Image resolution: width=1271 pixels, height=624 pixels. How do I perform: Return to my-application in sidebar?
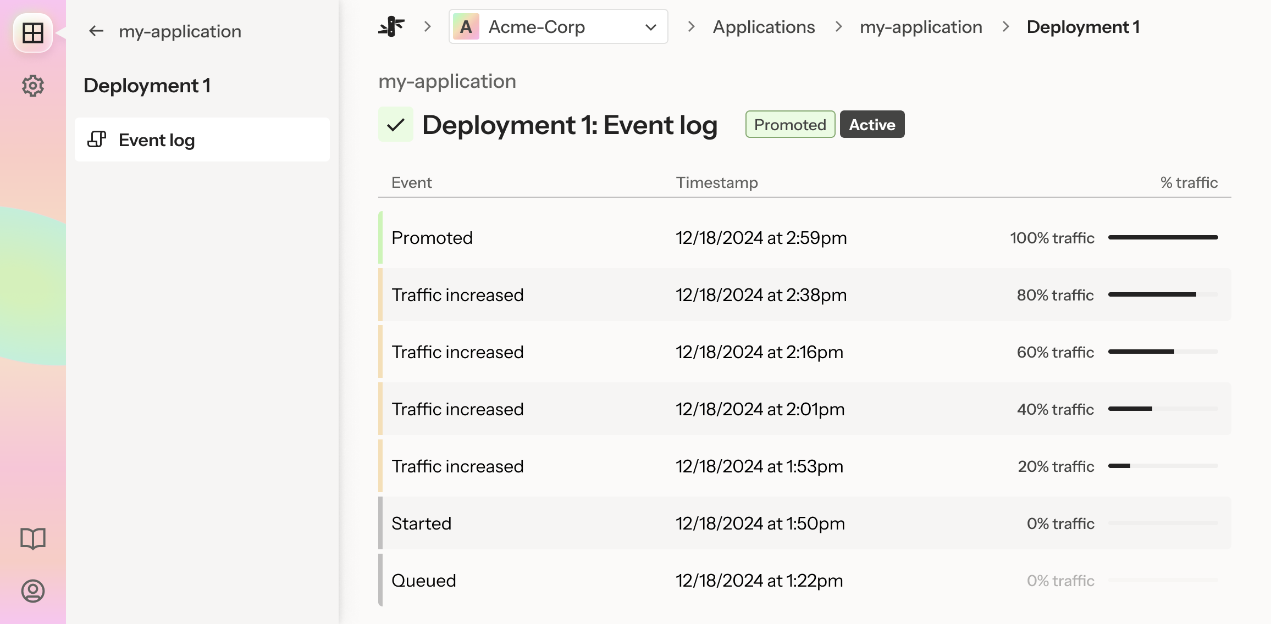point(180,31)
